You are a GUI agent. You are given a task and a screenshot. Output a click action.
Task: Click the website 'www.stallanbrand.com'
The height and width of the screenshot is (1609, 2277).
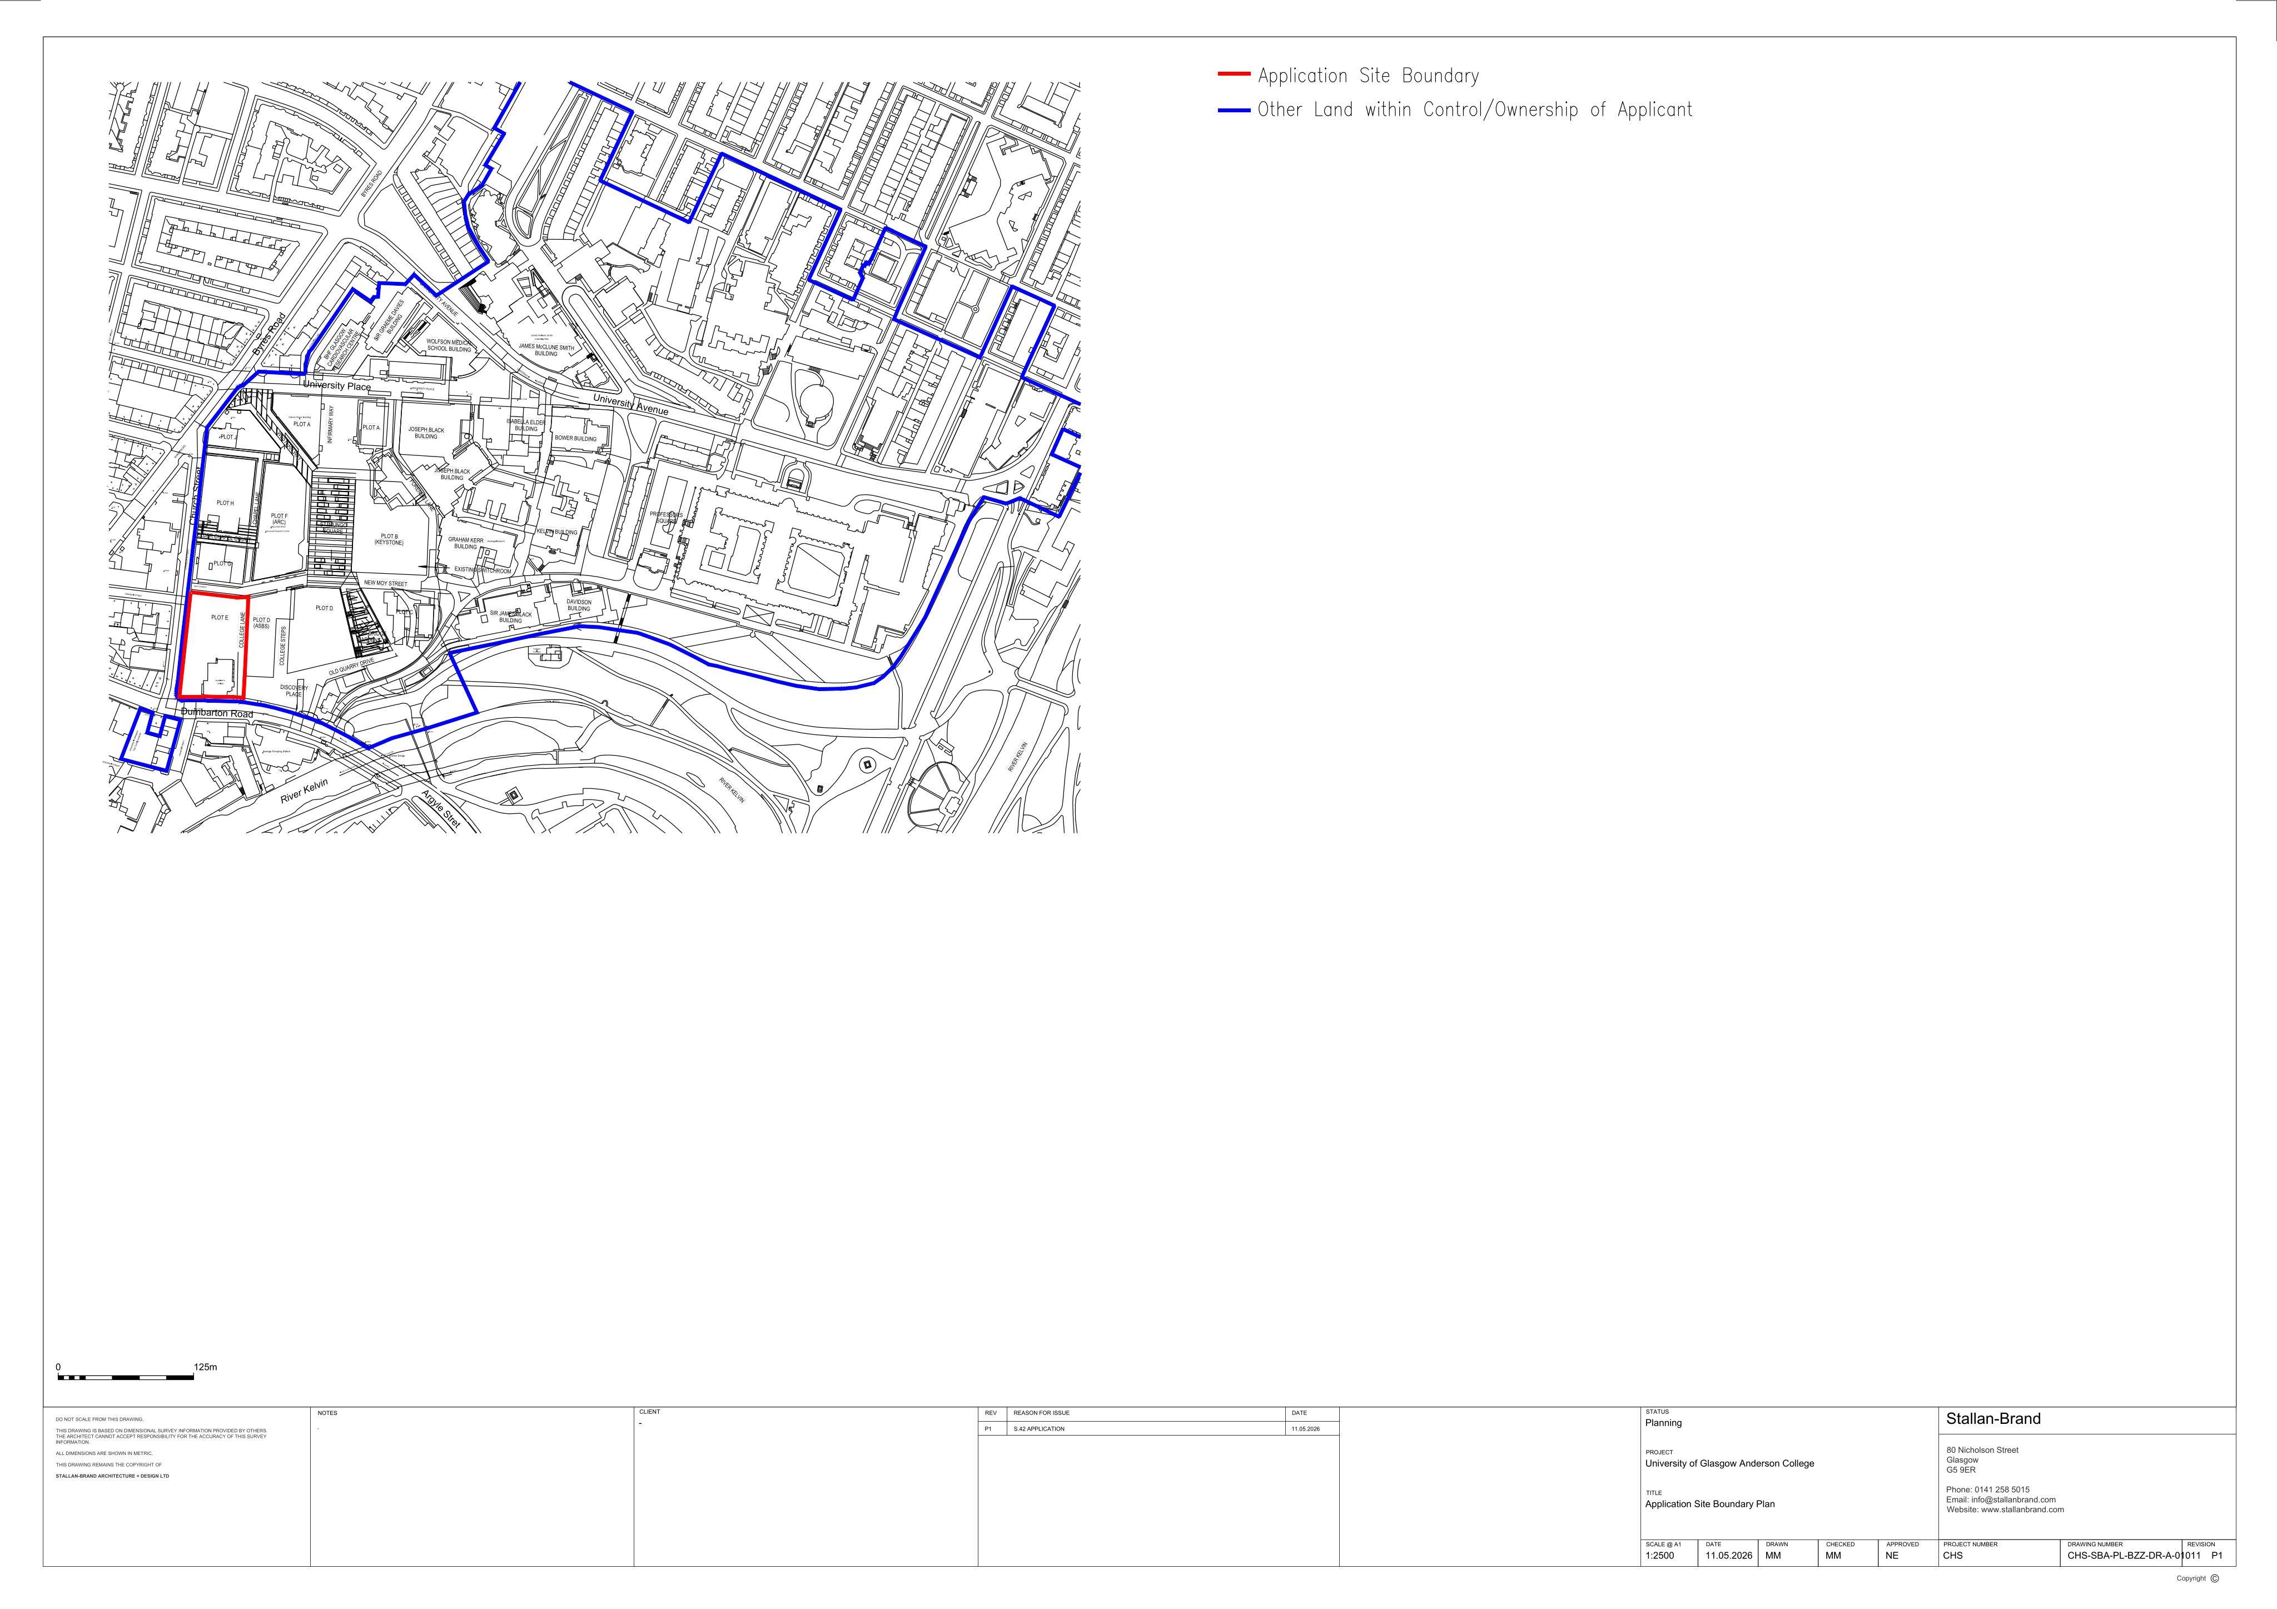tap(2022, 1510)
